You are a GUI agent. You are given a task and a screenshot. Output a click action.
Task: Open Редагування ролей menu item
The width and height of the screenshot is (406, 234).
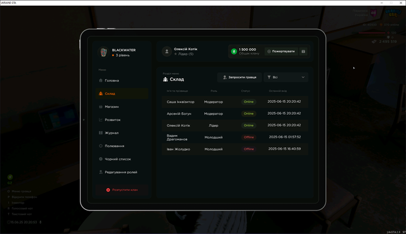click(x=122, y=172)
